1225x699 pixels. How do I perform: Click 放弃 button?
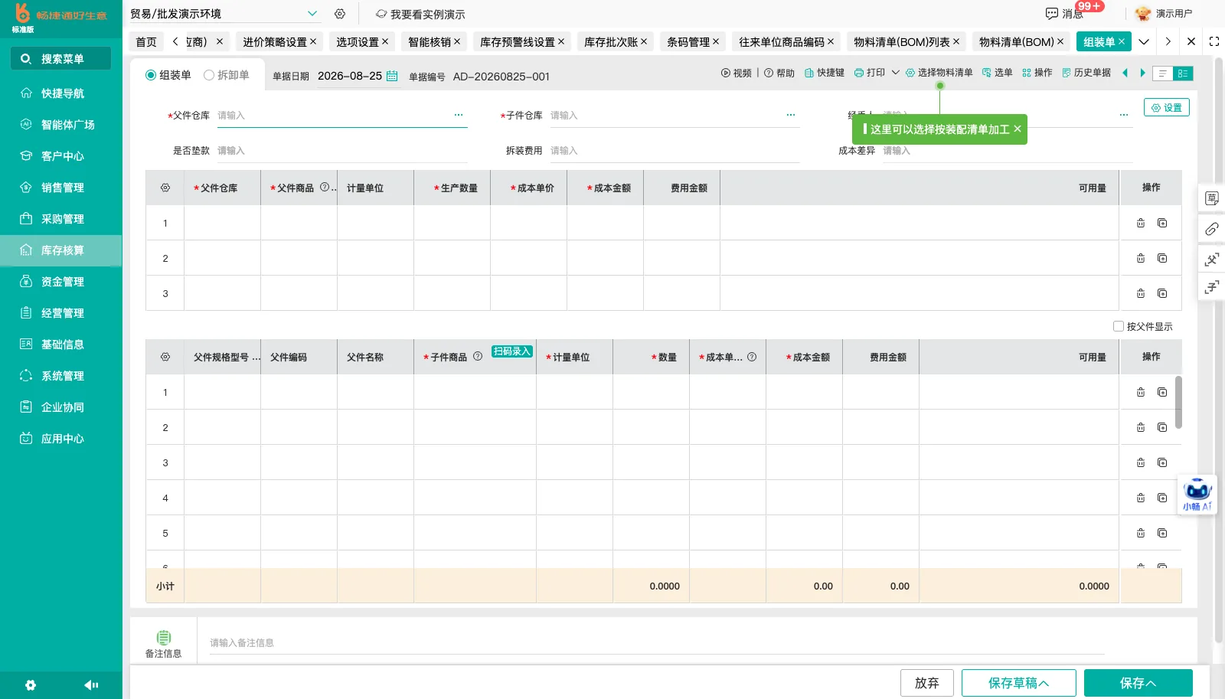pyautogui.click(x=927, y=683)
